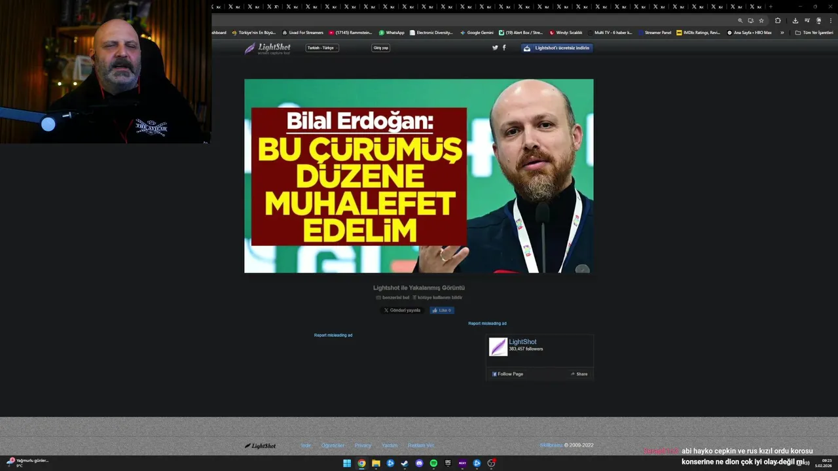
Task: Click the Giriş yap sign-in button
Action: point(380,48)
